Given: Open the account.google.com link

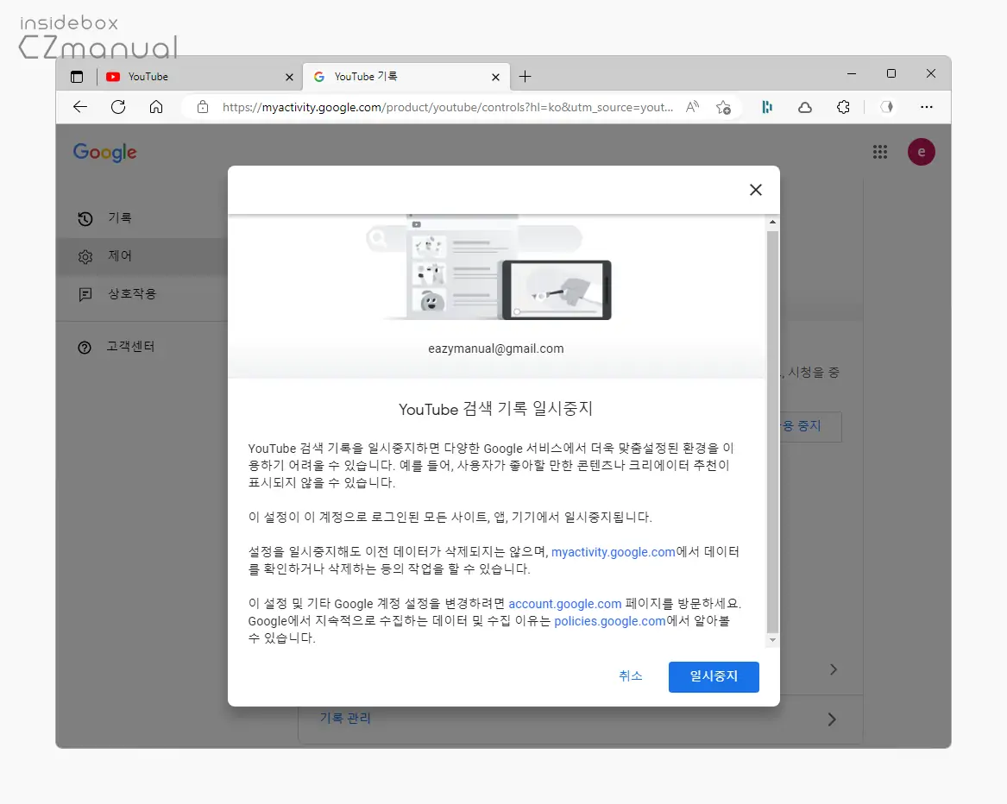Looking at the screenshot, I should coord(564,603).
